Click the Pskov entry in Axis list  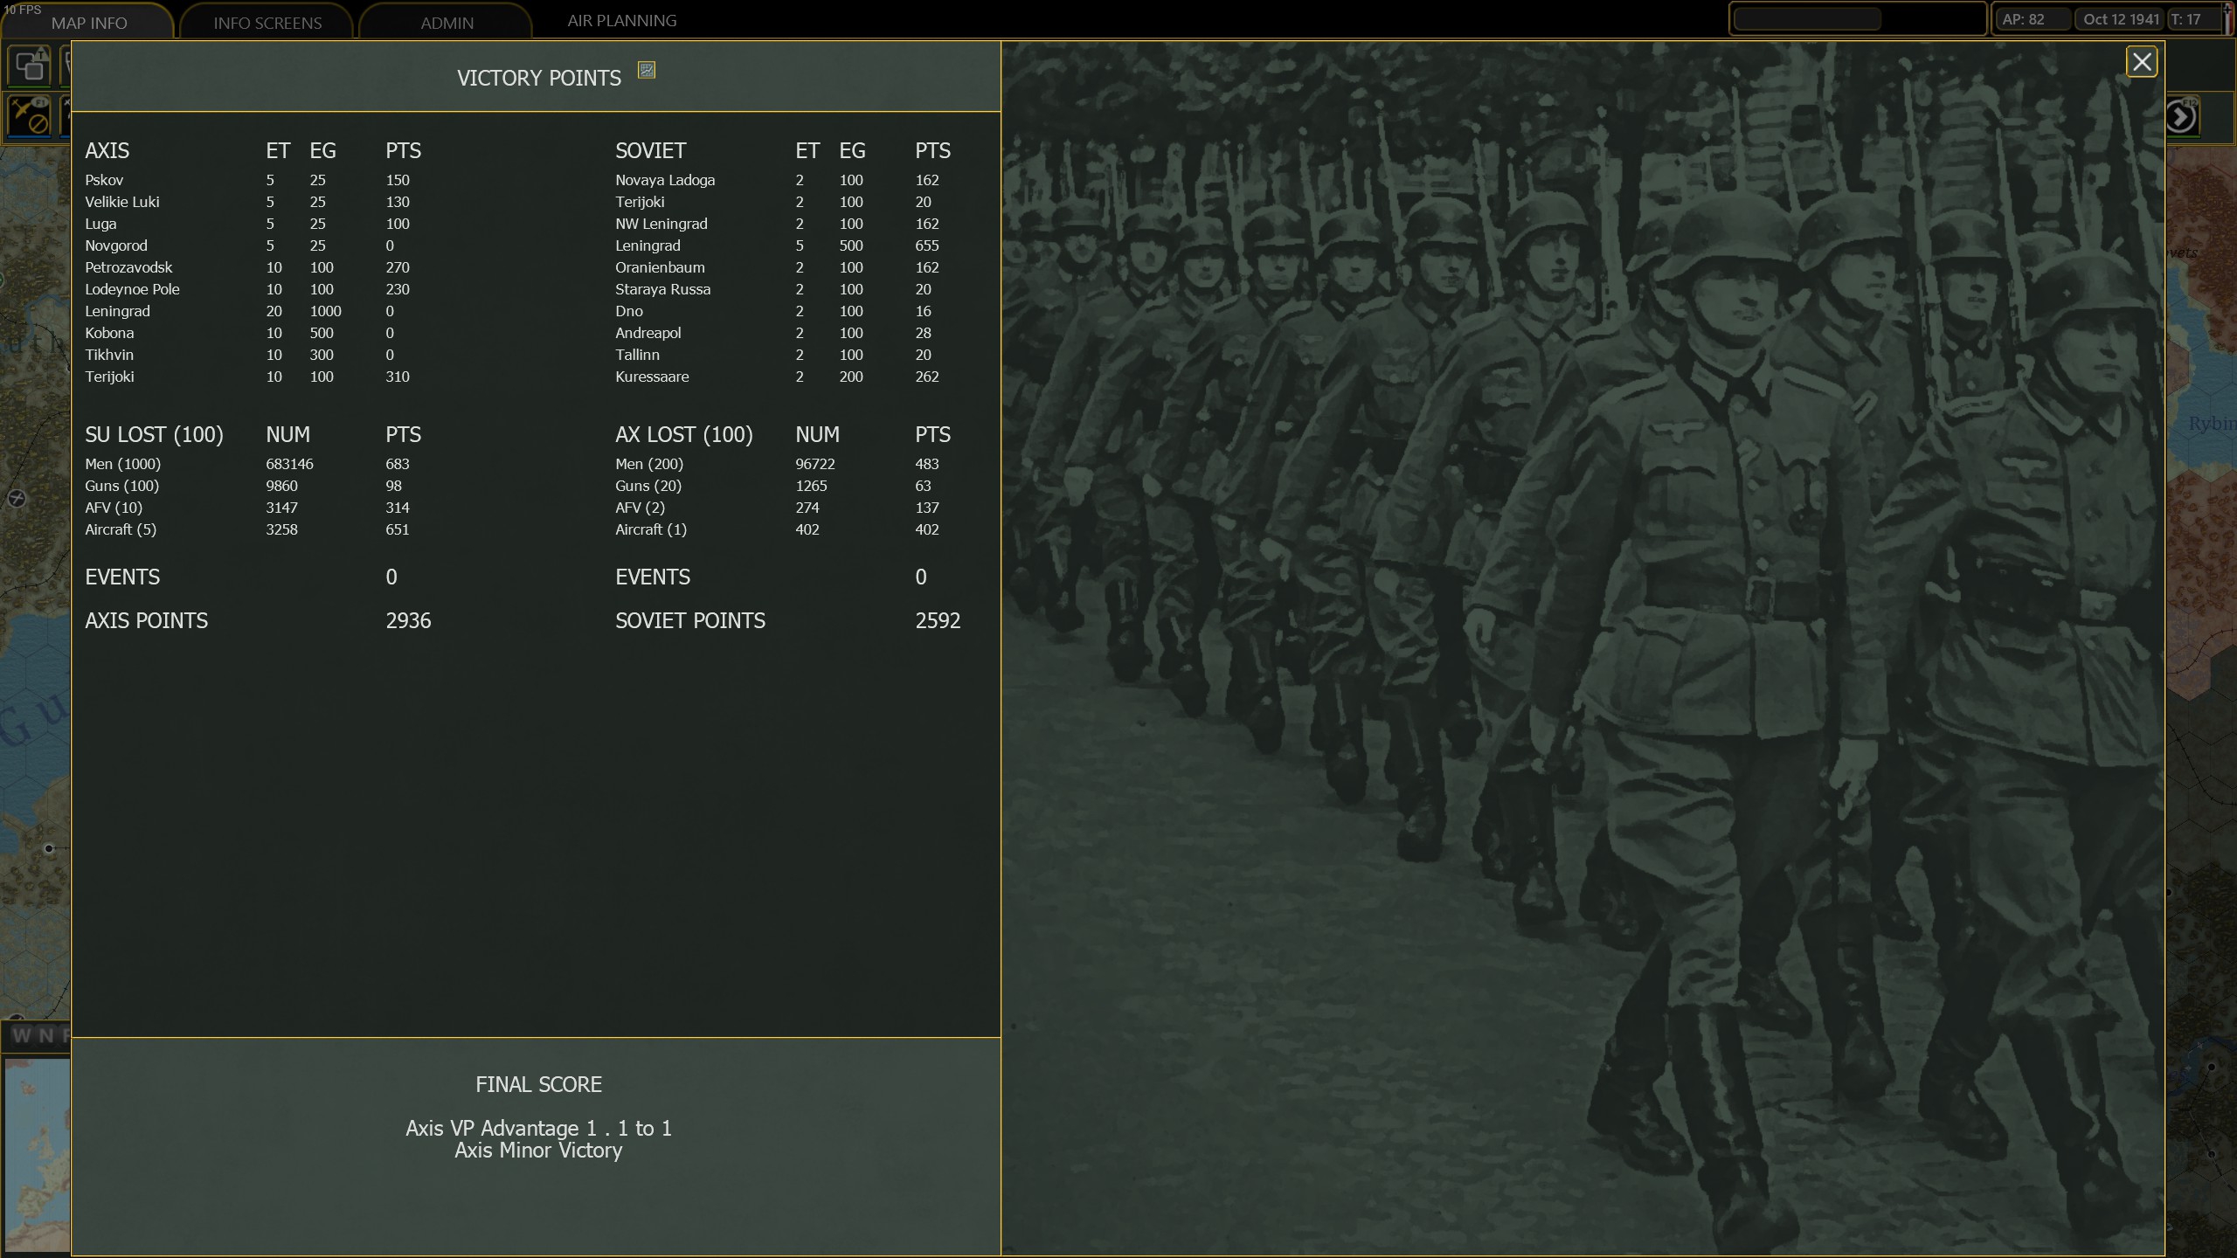[x=104, y=180]
